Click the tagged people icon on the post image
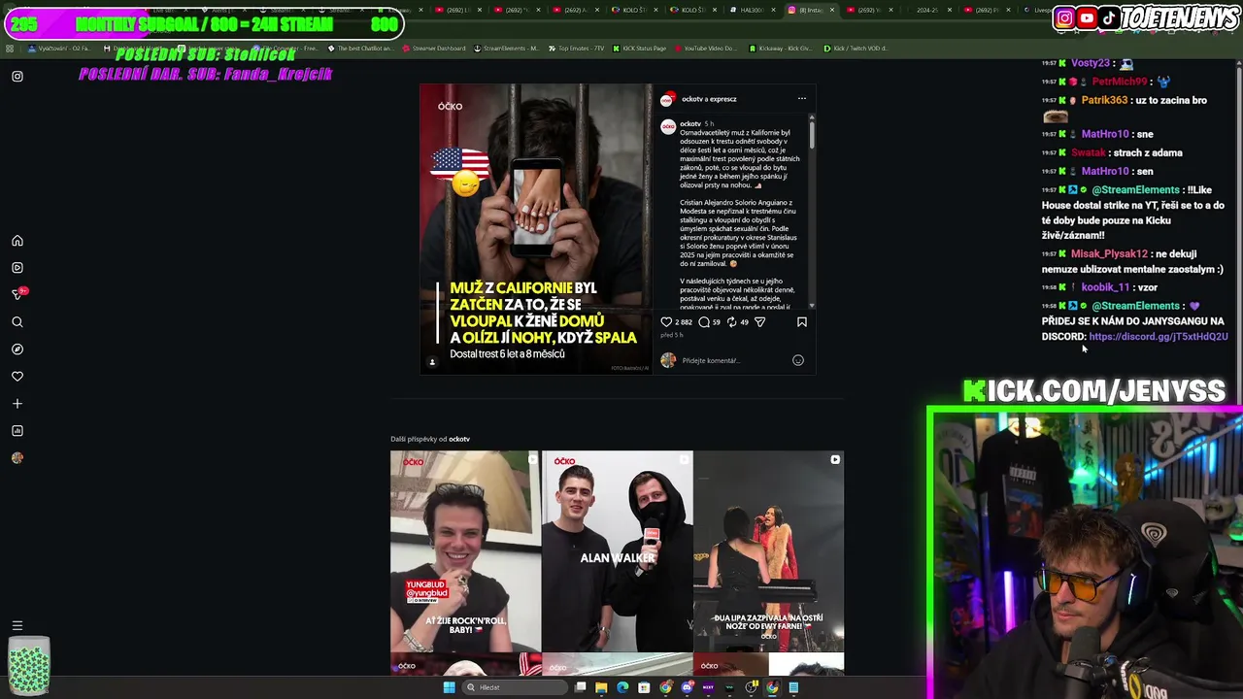The image size is (1243, 699). click(x=433, y=362)
